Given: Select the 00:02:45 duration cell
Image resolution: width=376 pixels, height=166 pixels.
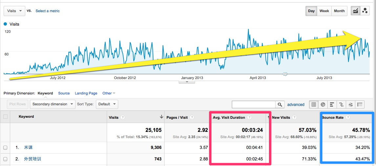Looking at the screenshot, I should (254, 158).
